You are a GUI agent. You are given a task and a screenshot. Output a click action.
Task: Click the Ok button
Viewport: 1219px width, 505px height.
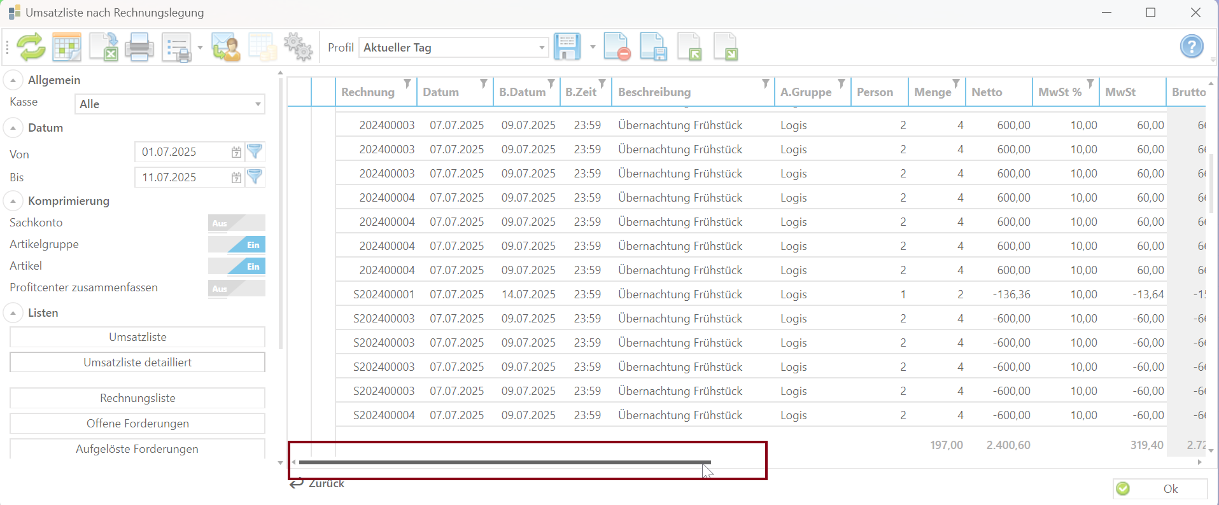[1160, 488]
